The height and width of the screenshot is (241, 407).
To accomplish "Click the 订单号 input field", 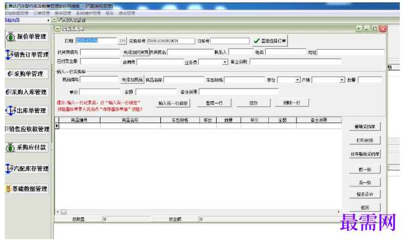I will click(230, 41).
